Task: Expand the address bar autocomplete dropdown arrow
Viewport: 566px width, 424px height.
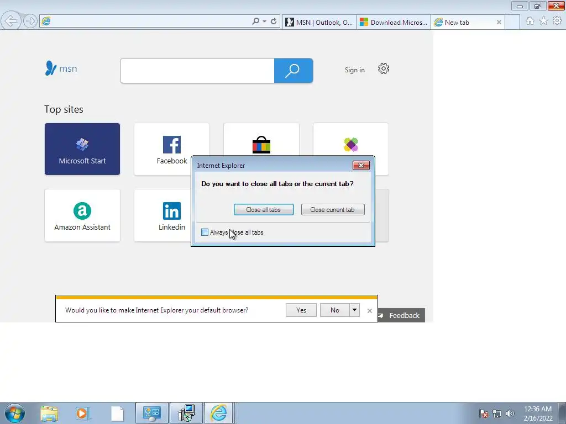Action: tap(265, 22)
